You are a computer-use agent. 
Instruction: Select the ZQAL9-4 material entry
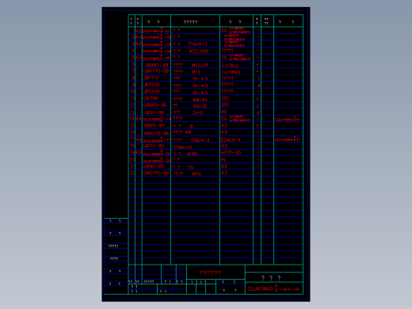(231, 139)
